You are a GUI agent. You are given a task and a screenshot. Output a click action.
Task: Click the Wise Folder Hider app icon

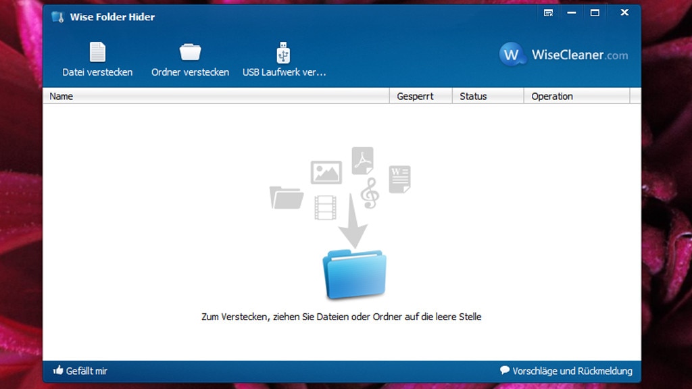[58, 17]
